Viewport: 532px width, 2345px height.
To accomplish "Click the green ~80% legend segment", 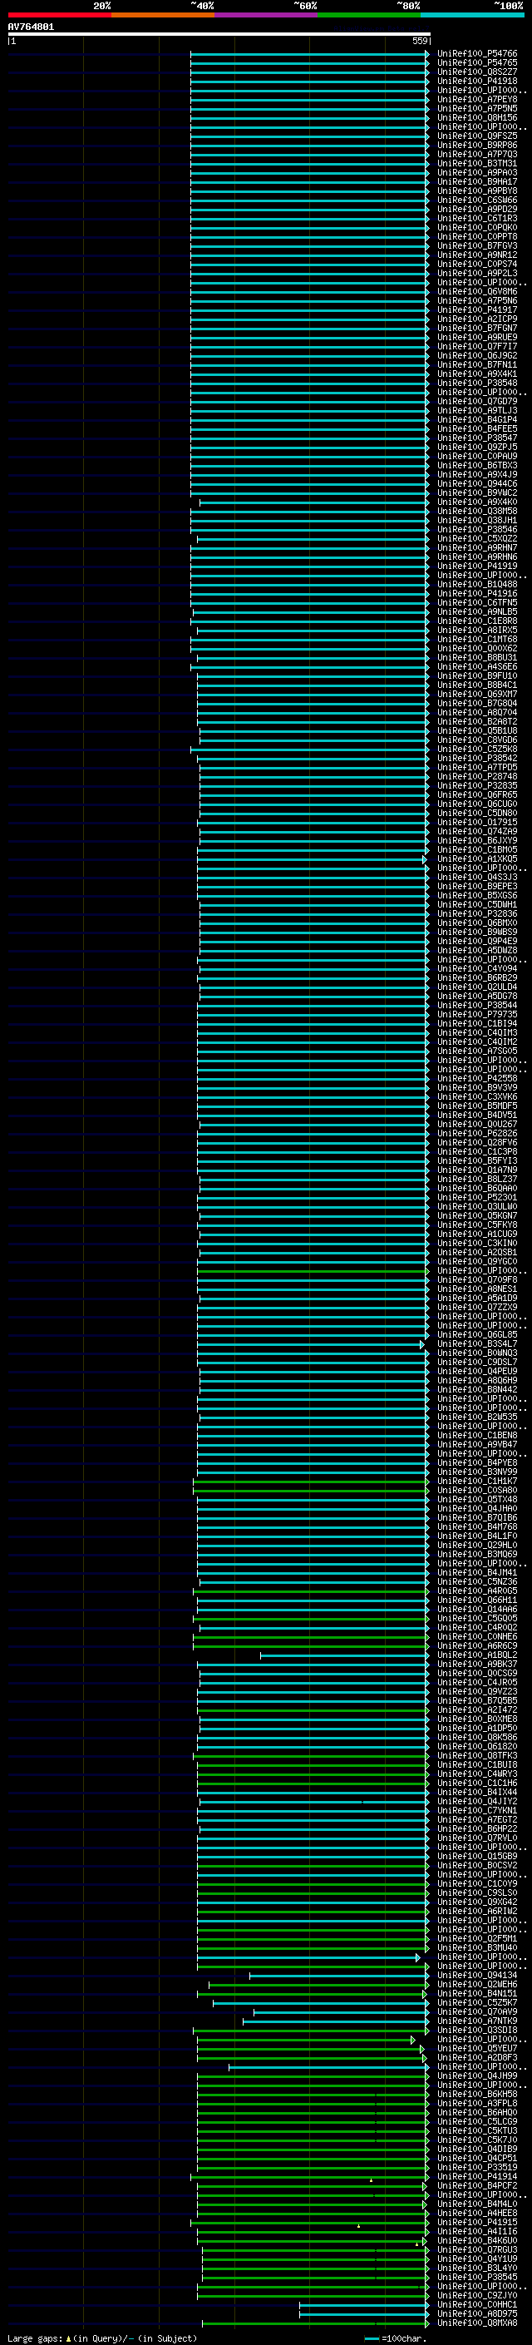I will click(x=369, y=15).
